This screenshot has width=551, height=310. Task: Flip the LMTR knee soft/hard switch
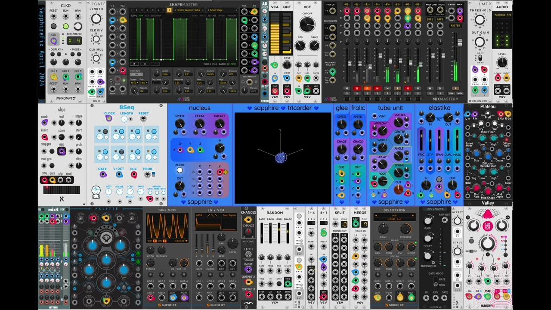480,59
